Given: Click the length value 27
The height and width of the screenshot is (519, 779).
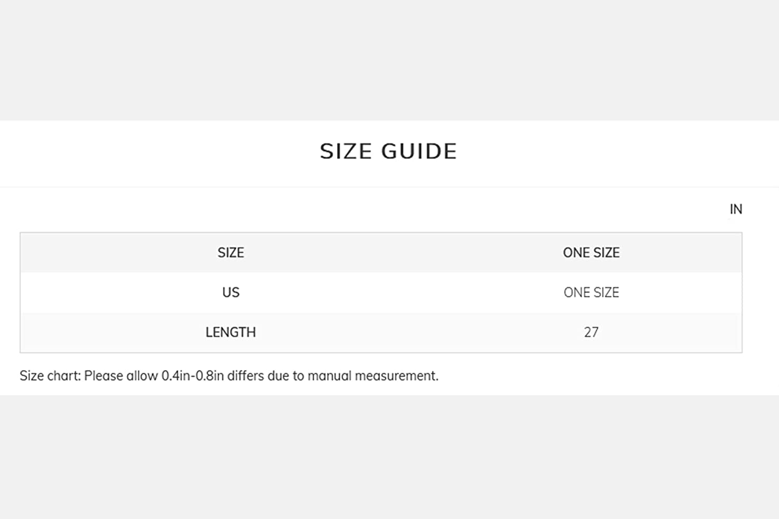Looking at the screenshot, I should point(591,332).
